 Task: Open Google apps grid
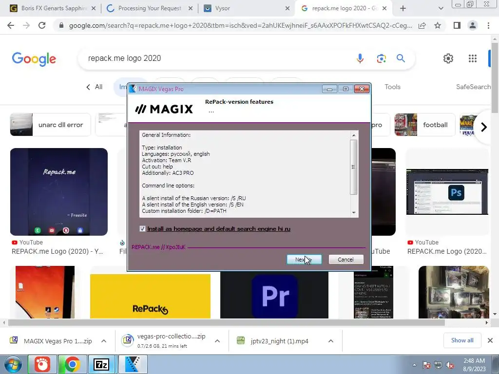pyautogui.click(x=473, y=58)
